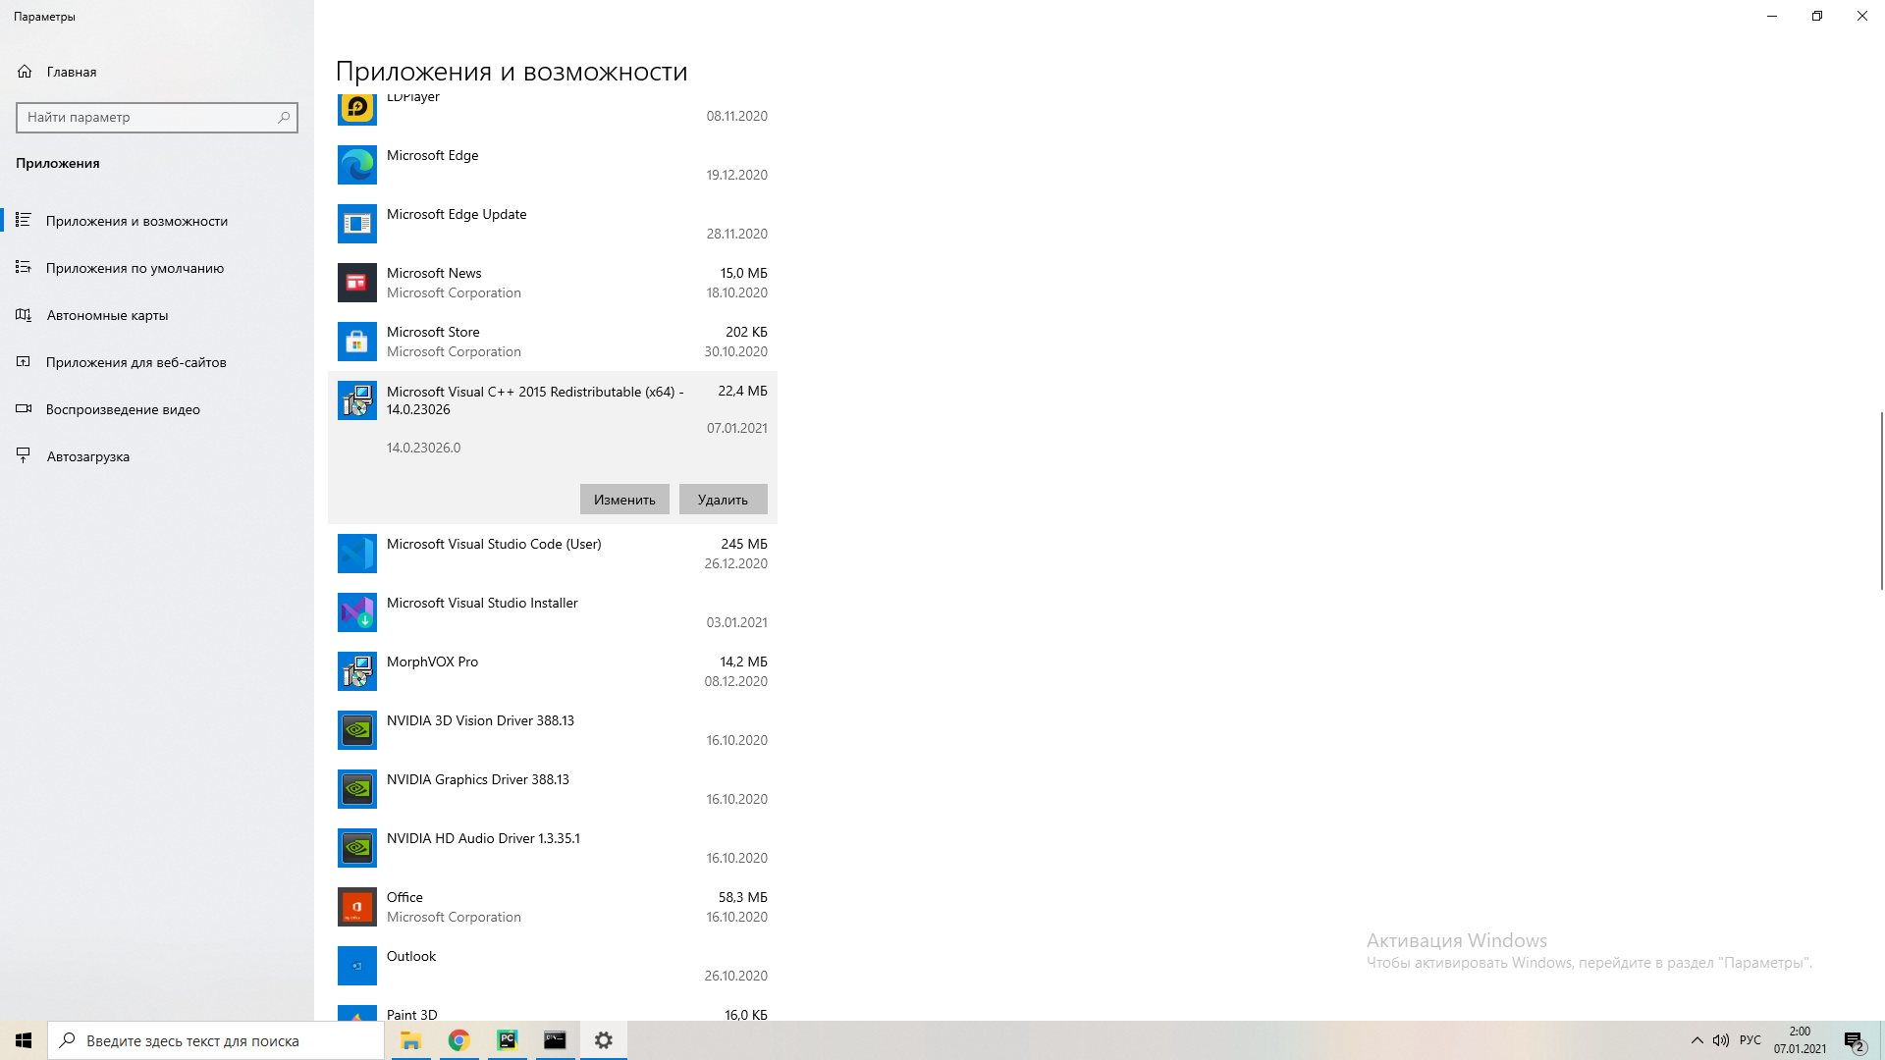Select the Microsoft Store entry name
Image resolution: width=1885 pixels, height=1060 pixels.
(433, 332)
